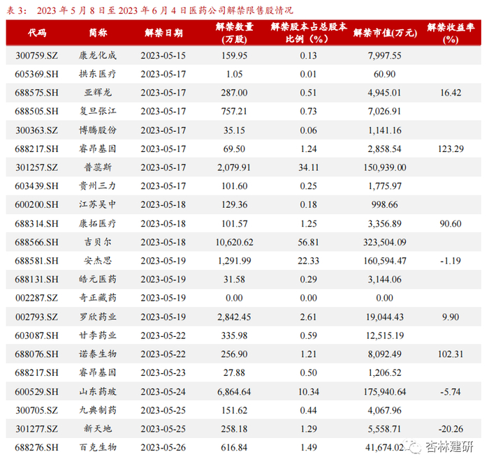Screen dimensions: 489x468
Task: Select company name 山东药玻
Action: click(x=98, y=392)
